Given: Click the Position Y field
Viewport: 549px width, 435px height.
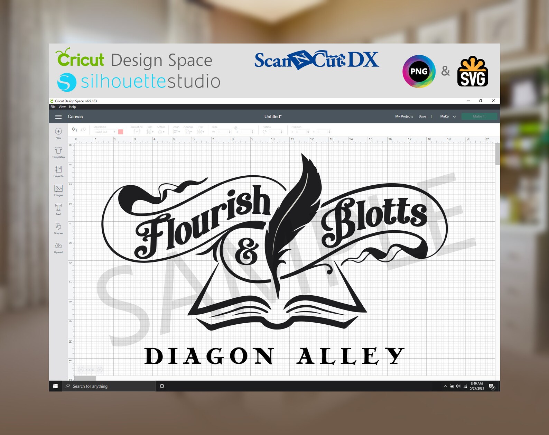Looking at the screenshot, I should pos(323,132).
